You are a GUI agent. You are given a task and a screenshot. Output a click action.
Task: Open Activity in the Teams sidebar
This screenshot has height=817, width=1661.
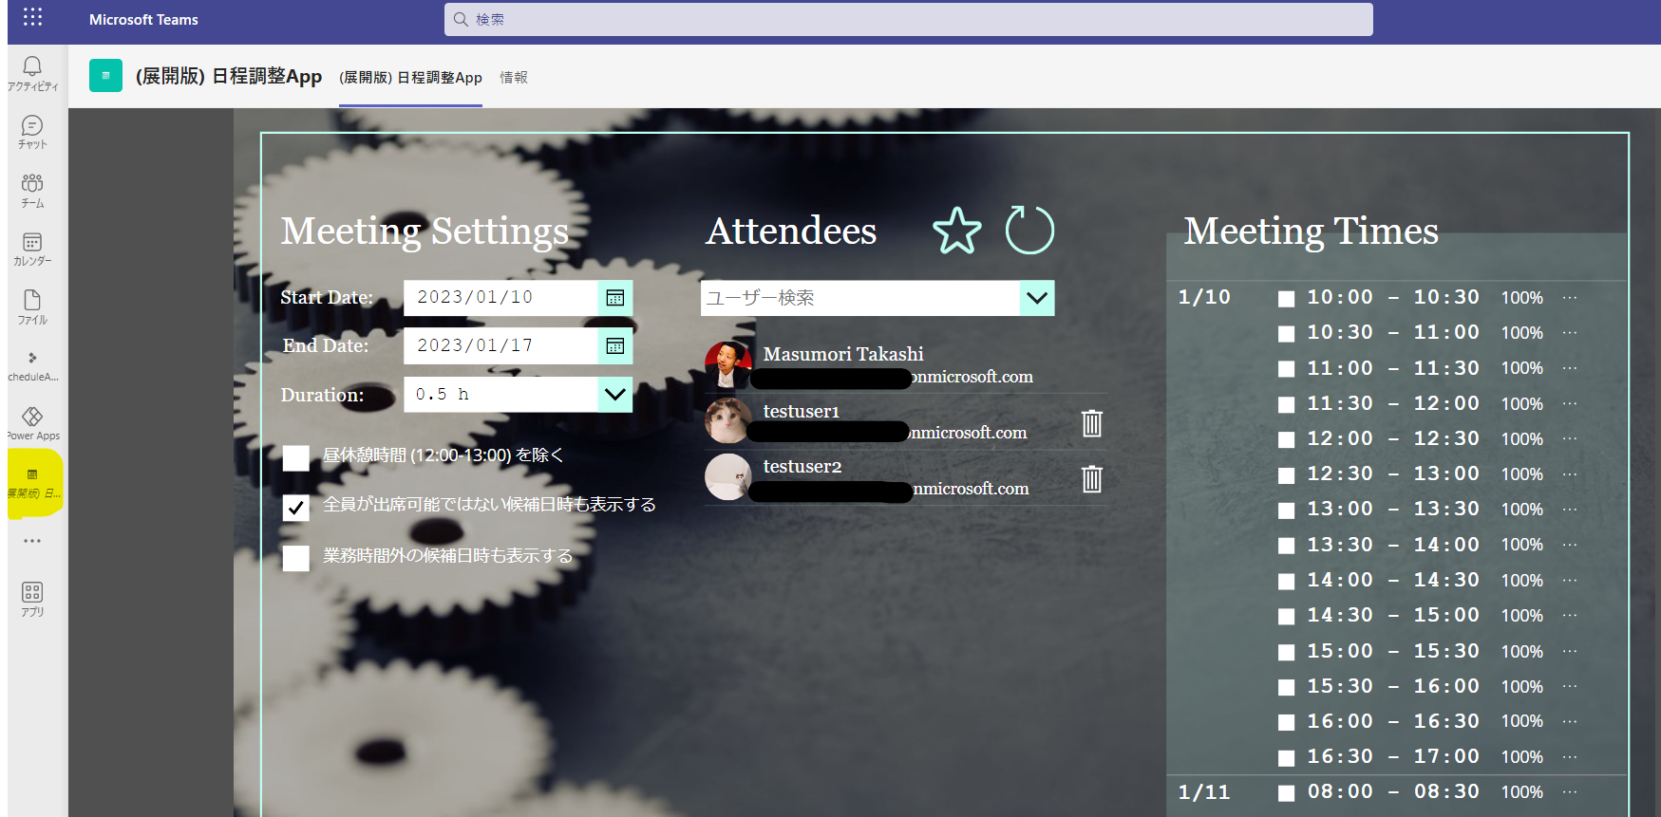tap(32, 73)
